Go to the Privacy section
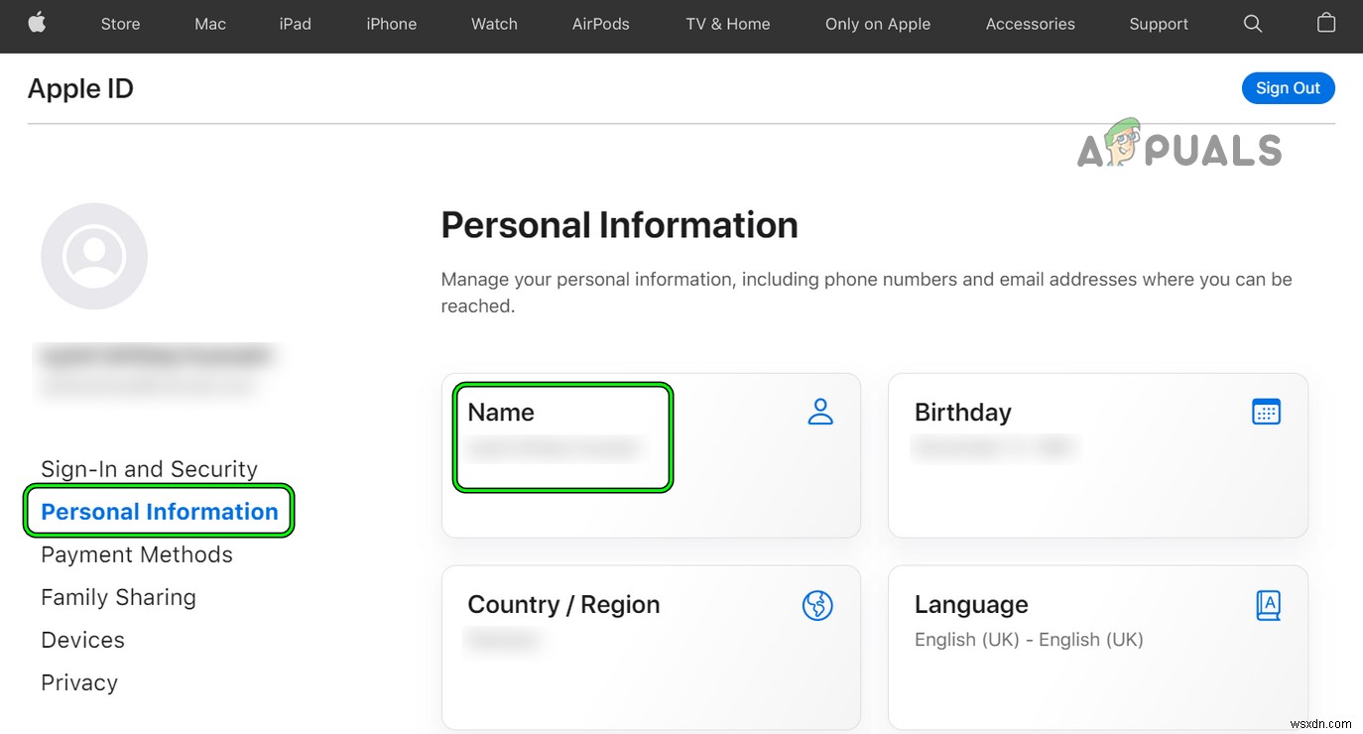Image resolution: width=1363 pixels, height=734 pixels. pos(78,682)
